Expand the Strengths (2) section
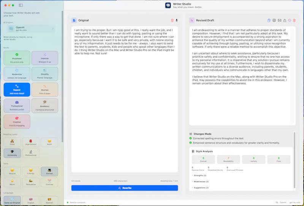 [199, 175]
